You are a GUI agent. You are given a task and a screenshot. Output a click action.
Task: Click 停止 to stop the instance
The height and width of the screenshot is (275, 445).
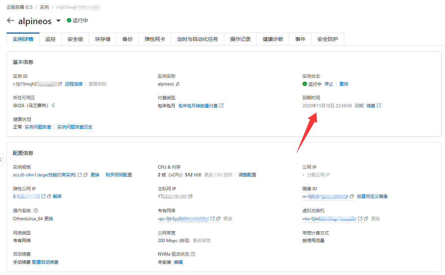click(x=329, y=84)
